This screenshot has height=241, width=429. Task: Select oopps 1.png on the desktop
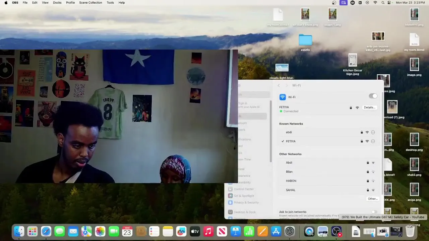(x=332, y=17)
